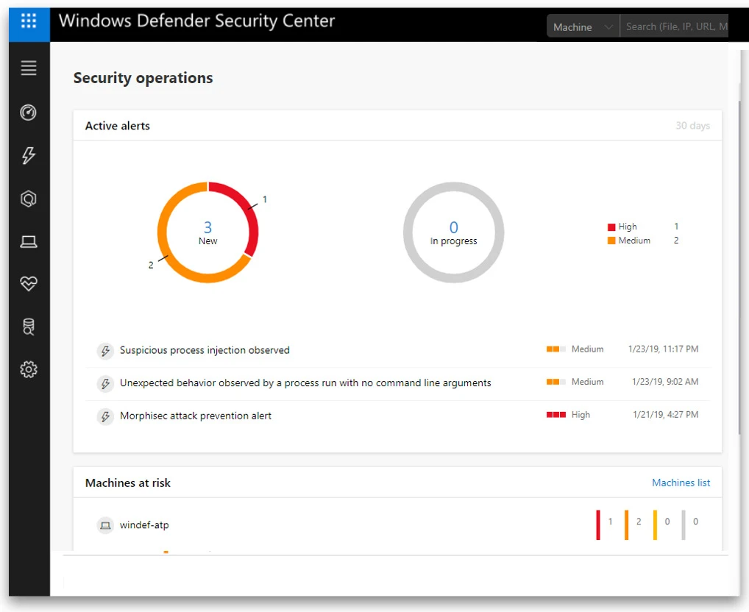Click the heart service health icon
This screenshot has height=612, width=749.
29,284
